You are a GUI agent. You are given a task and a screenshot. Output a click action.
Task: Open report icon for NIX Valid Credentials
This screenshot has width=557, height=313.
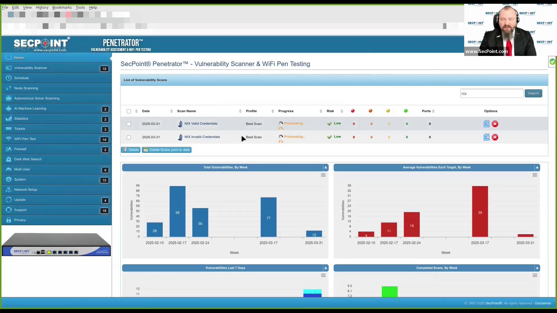pyautogui.click(x=487, y=124)
